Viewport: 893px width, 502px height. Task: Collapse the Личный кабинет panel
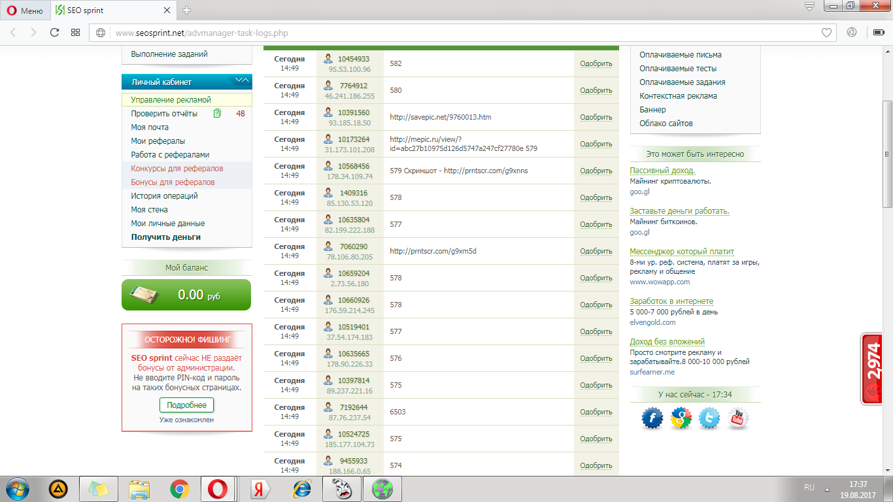(241, 82)
